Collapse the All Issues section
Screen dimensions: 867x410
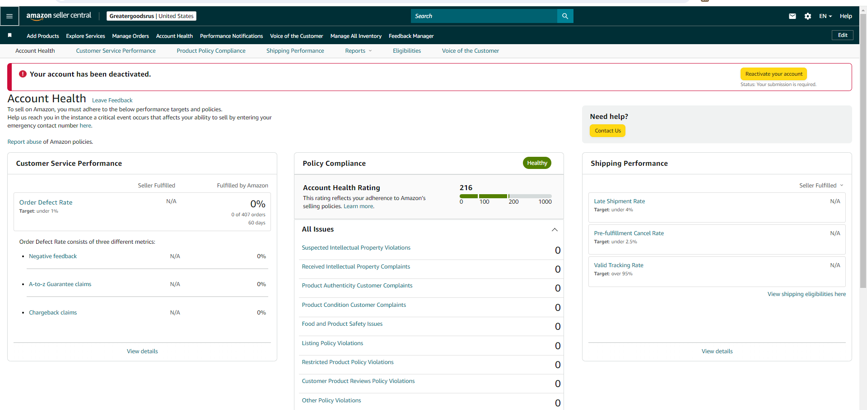click(555, 230)
